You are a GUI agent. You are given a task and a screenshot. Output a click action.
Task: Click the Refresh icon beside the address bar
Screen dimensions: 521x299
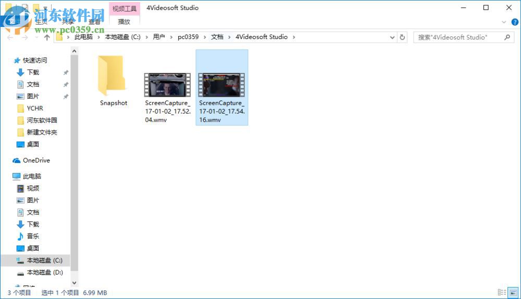pos(402,37)
